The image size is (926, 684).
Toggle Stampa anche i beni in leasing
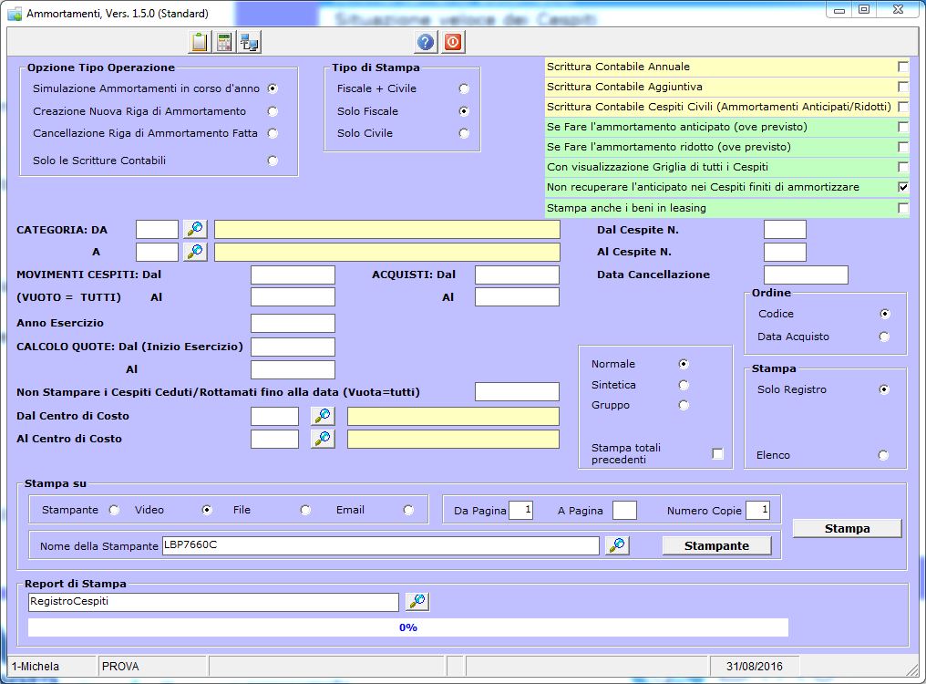click(x=903, y=208)
